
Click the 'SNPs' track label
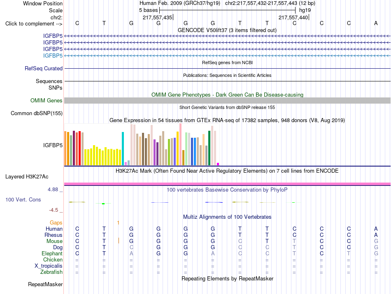[x=56, y=88]
